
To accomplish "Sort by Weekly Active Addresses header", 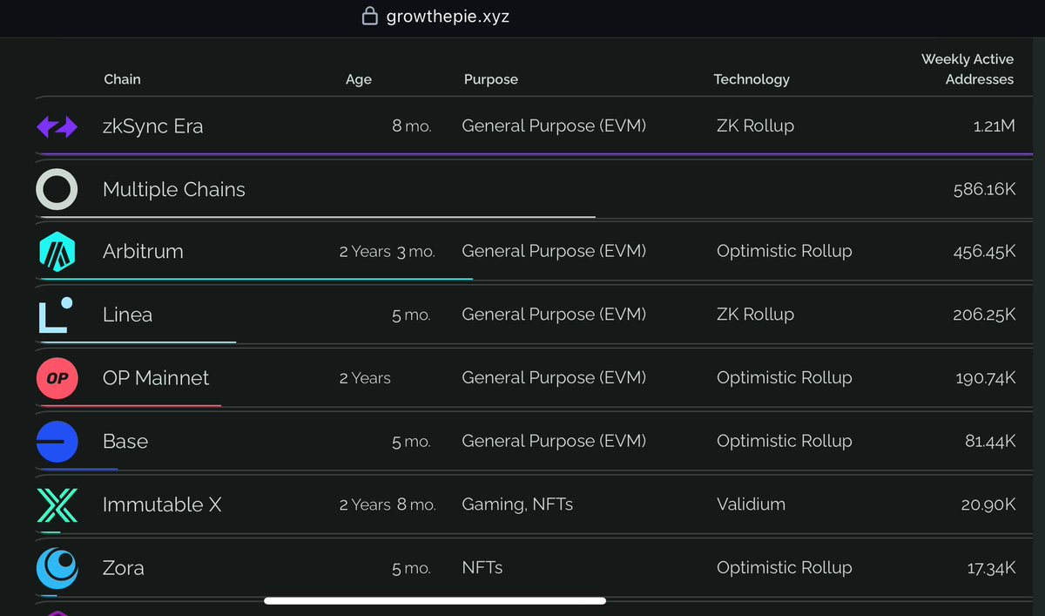I will (967, 69).
